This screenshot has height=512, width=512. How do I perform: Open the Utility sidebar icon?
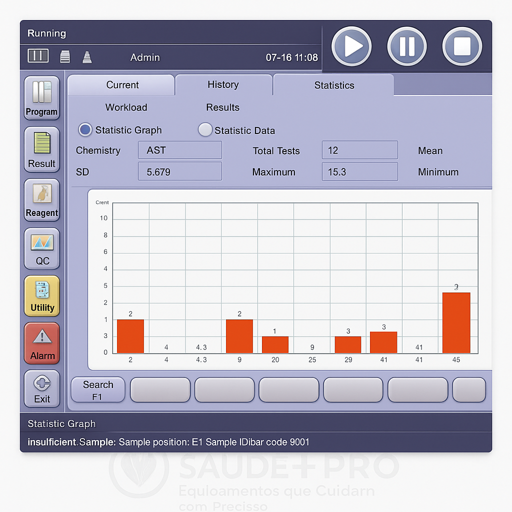coord(42,296)
